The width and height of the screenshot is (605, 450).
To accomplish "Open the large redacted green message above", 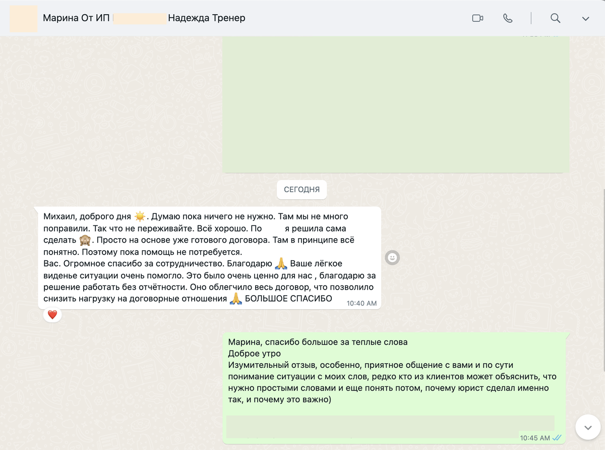I will pyautogui.click(x=396, y=104).
